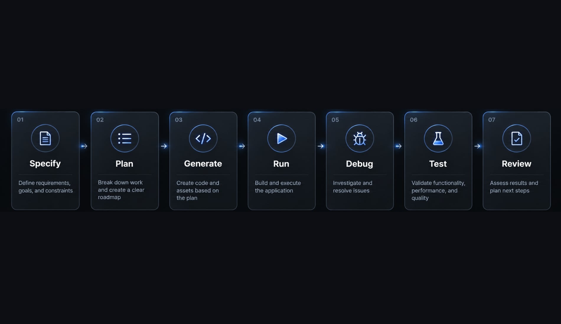Click step number 06
Image resolution: width=561 pixels, height=324 pixels.
(x=414, y=120)
